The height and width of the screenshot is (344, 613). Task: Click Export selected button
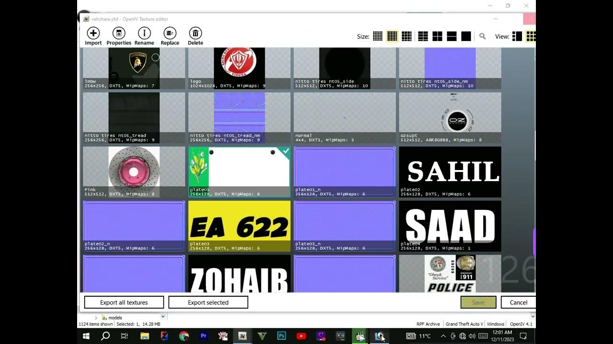point(208,302)
